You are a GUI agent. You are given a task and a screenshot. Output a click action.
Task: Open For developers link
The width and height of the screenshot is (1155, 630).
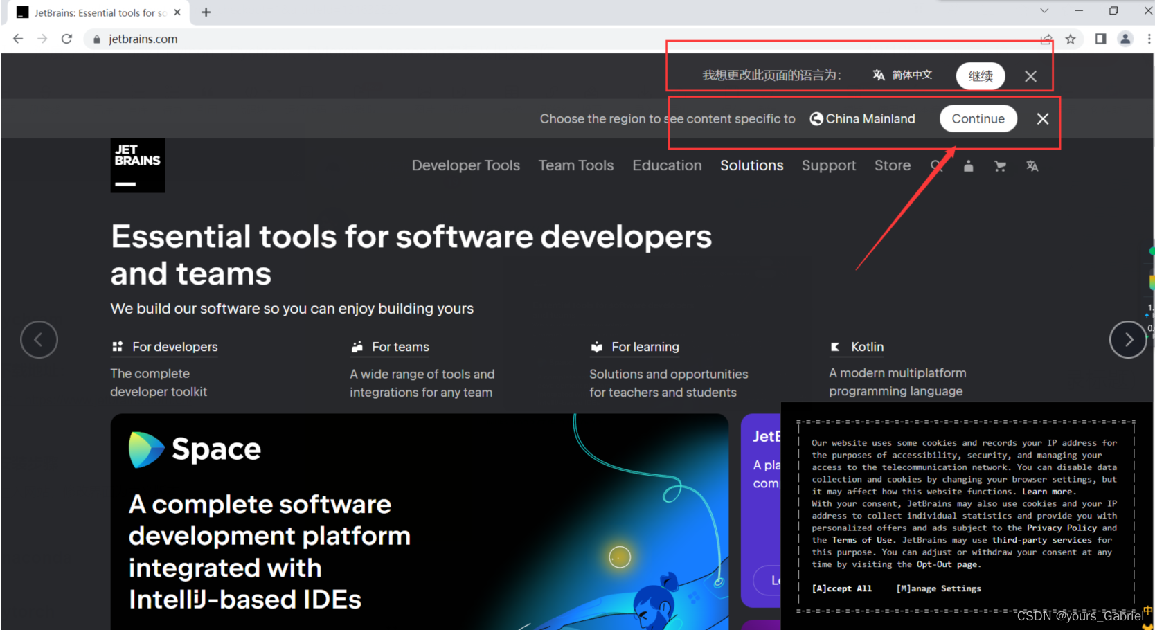pos(165,347)
